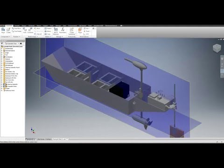Open the Parameters dialog
224x168 pixels.
(63, 30)
